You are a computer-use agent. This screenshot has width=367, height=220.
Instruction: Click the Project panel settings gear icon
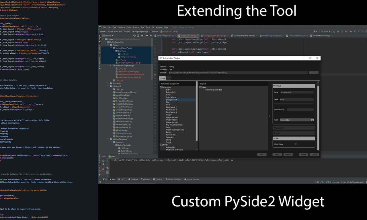147,36
